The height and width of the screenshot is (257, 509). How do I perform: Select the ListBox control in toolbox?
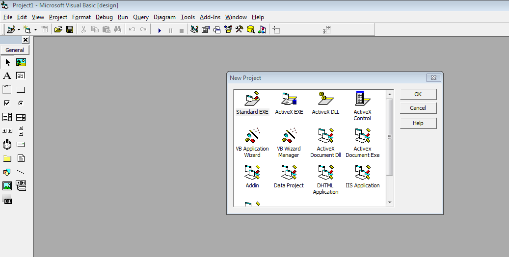(x=21, y=117)
